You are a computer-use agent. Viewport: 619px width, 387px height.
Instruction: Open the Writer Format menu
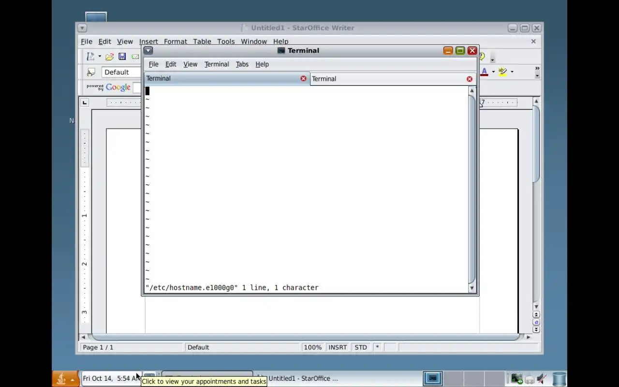175,42
